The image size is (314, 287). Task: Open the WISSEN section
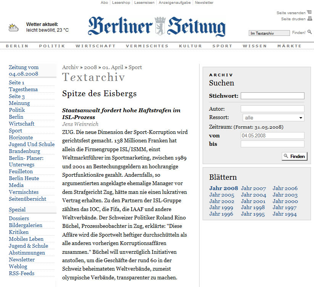(x=255, y=46)
